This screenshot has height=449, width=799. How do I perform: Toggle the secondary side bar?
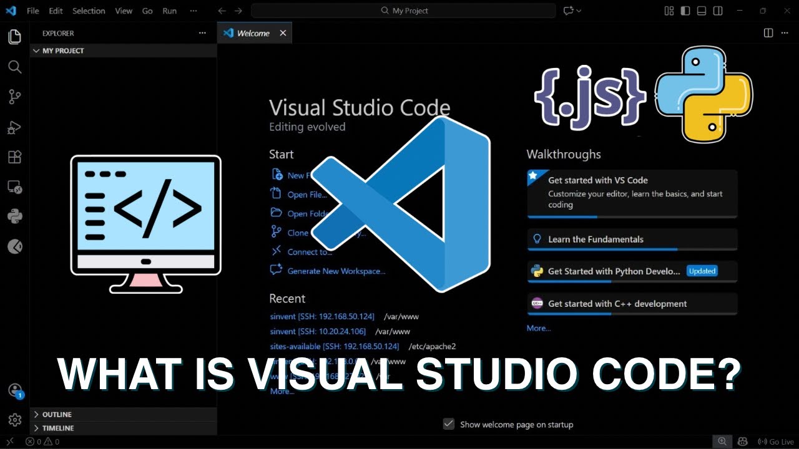tap(718, 11)
